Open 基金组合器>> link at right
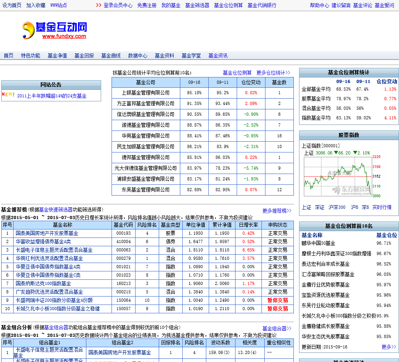The height and width of the screenshot is (362, 399). click(277, 328)
